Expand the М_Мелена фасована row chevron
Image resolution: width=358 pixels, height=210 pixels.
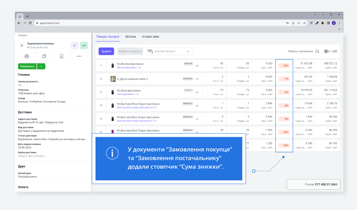coord(197,66)
